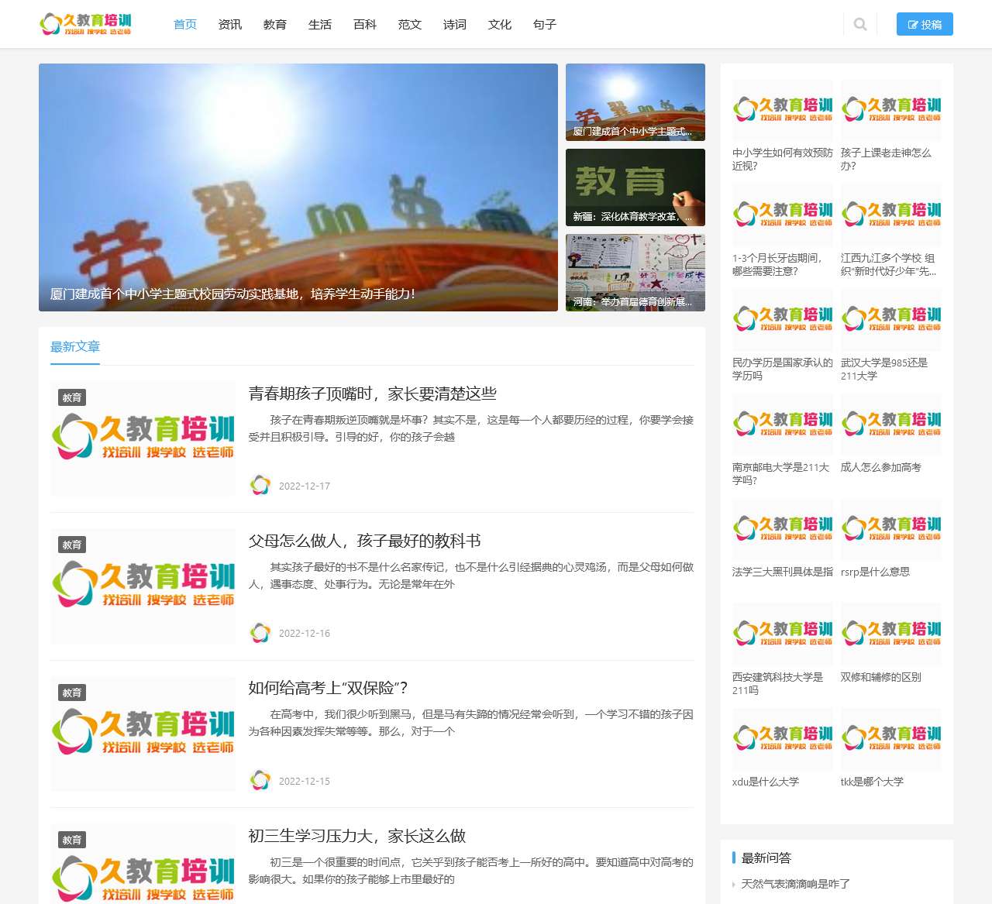Image resolution: width=992 pixels, height=904 pixels.
Task: Click author avatar beside date 2022-12-16
Action: tap(260, 633)
